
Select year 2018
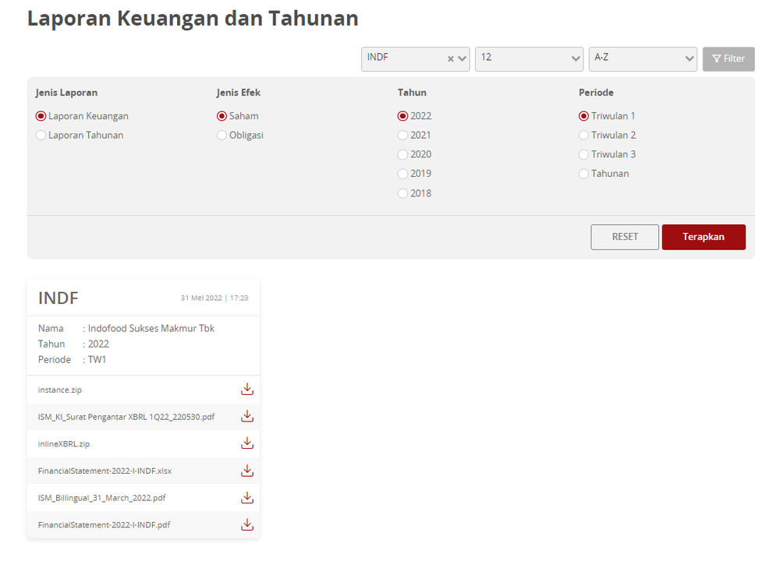(x=402, y=192)
